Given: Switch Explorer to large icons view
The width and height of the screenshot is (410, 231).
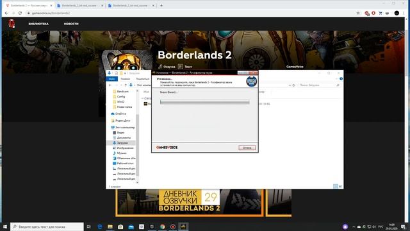Looking at the screenshot, I should click(x=340, y=186).
